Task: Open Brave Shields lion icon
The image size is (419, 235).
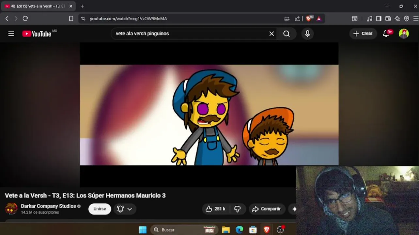Action: coord(309,19)
